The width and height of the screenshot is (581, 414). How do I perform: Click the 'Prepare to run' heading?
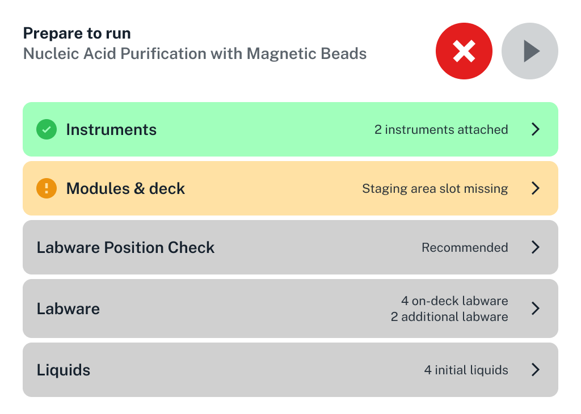(77, 33)
